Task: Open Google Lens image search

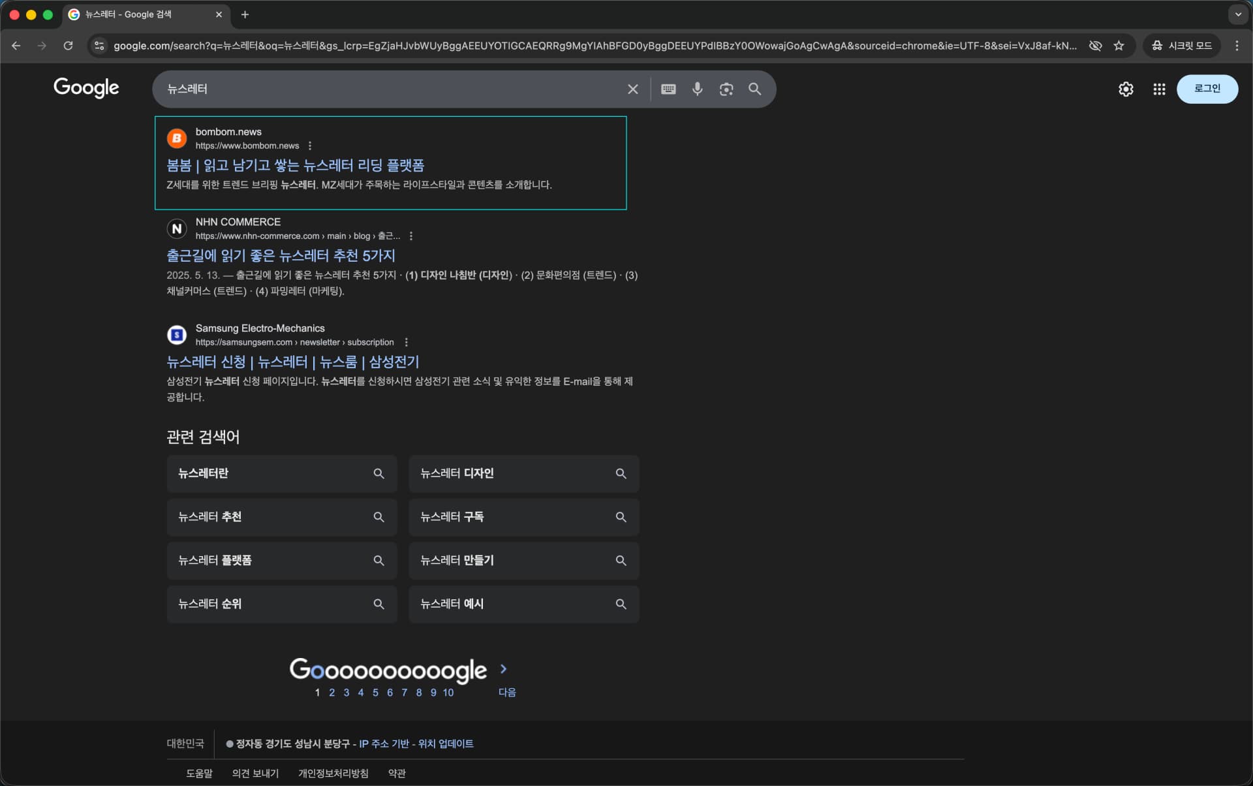Action: pos(726,89)
